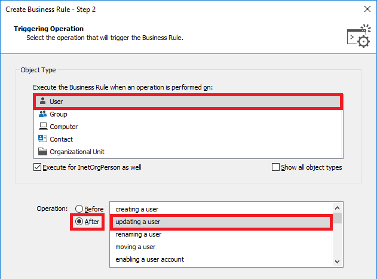Click the operations list scroll down arrow
The height and width of the screenshot is (279, 377).
pyautogui.click(x=337, y=261)
